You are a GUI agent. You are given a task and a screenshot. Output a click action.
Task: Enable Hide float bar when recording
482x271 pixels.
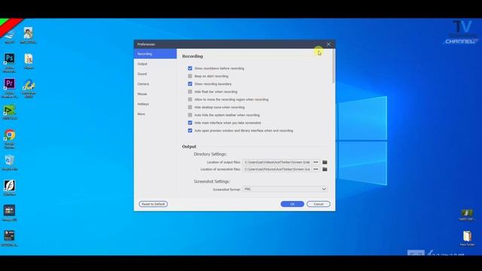[x=190, y=92]
